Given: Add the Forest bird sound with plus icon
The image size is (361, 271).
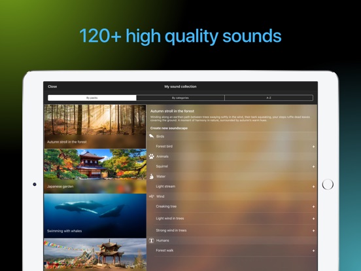Looking at the screenshot, I should point(313,147).
